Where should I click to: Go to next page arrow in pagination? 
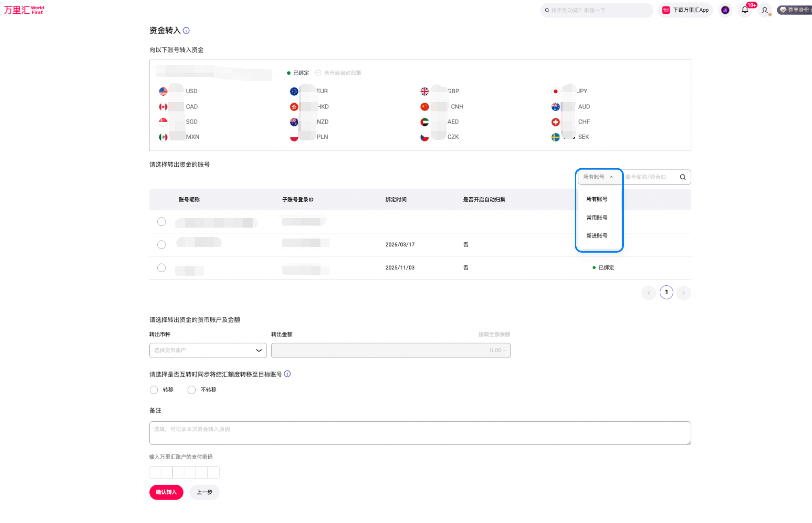click(684, 293)
